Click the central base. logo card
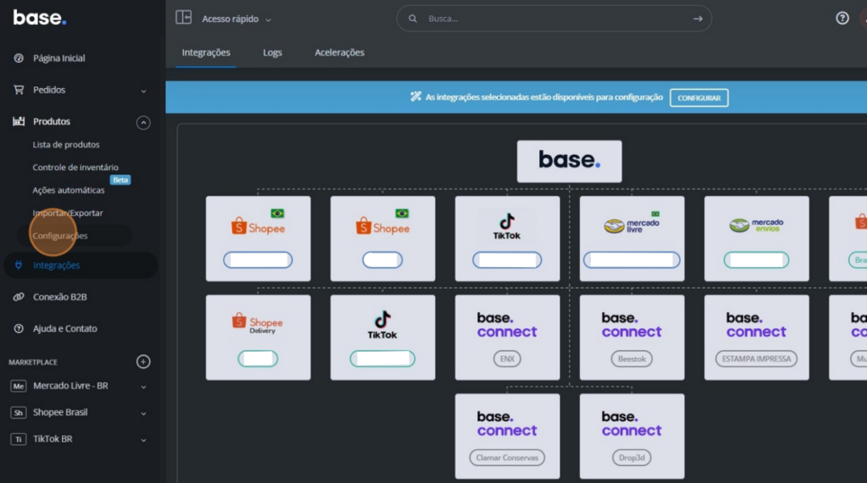The height and width of the screenshot is (483, 867). pos(570,162)
